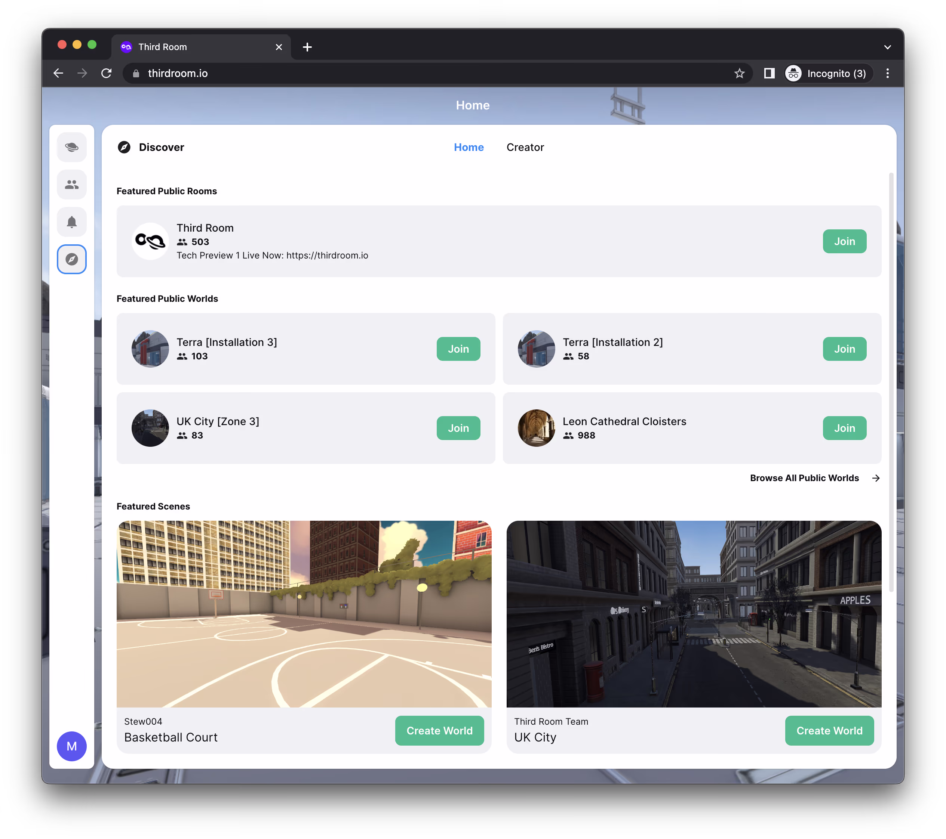The width and height of the screenshot is (946, 839).
Task: Create World from Basketball Court scene
Action: pyautogui.click(x=439, y=730)
